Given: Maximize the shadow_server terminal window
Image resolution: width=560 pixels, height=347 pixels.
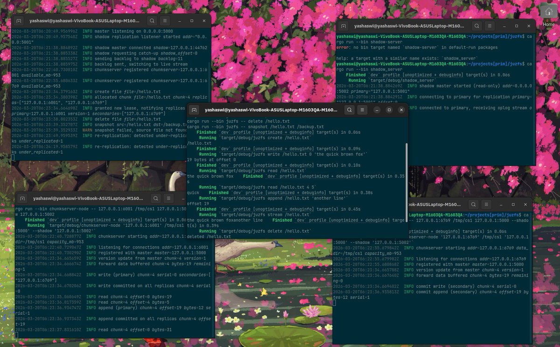Looking at the screenshot, I should point(516,26).
